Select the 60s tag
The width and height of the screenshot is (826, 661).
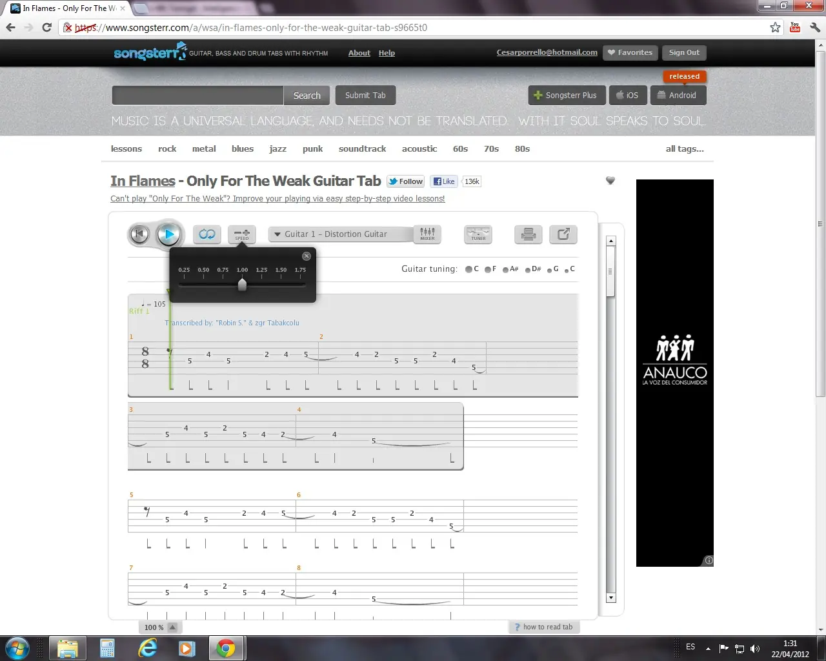point(460,148)
